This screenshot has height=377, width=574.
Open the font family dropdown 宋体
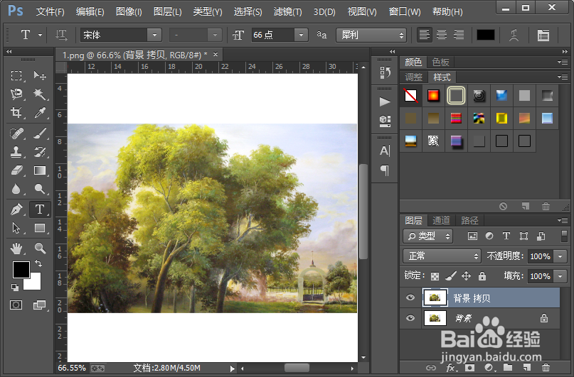(x=154, y=35)
